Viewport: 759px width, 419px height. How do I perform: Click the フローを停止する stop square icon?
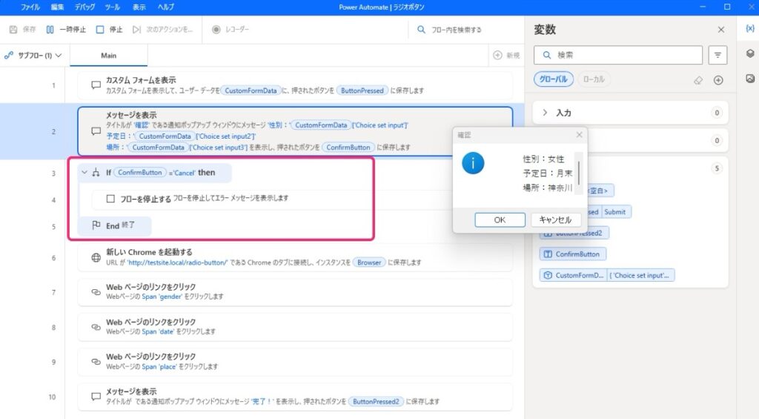click(110, 199)
